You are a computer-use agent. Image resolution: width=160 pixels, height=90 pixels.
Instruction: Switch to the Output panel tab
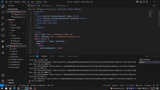click(x=52, y=56)
